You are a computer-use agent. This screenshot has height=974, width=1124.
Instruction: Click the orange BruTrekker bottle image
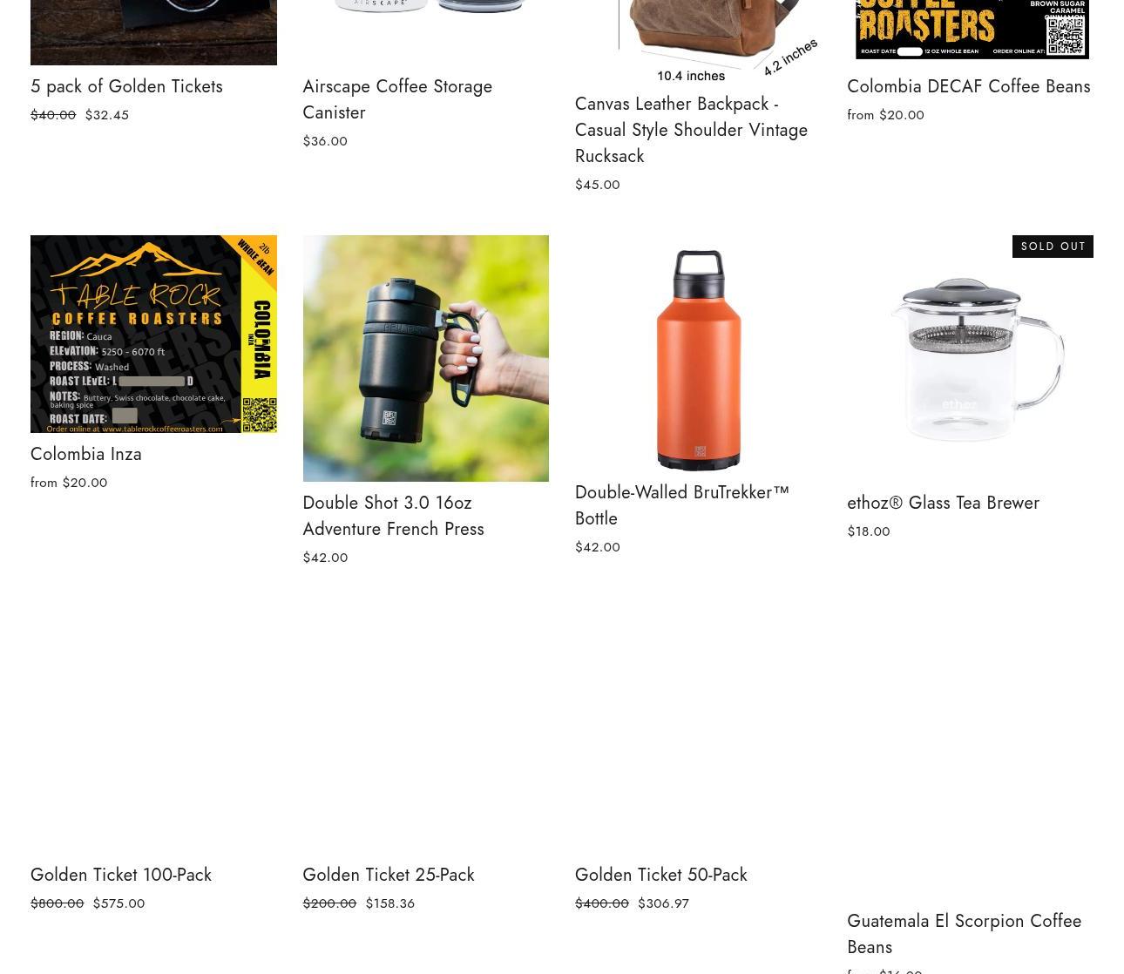698,353
